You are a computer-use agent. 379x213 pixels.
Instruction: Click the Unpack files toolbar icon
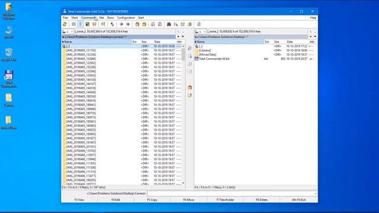coord(144,24)
